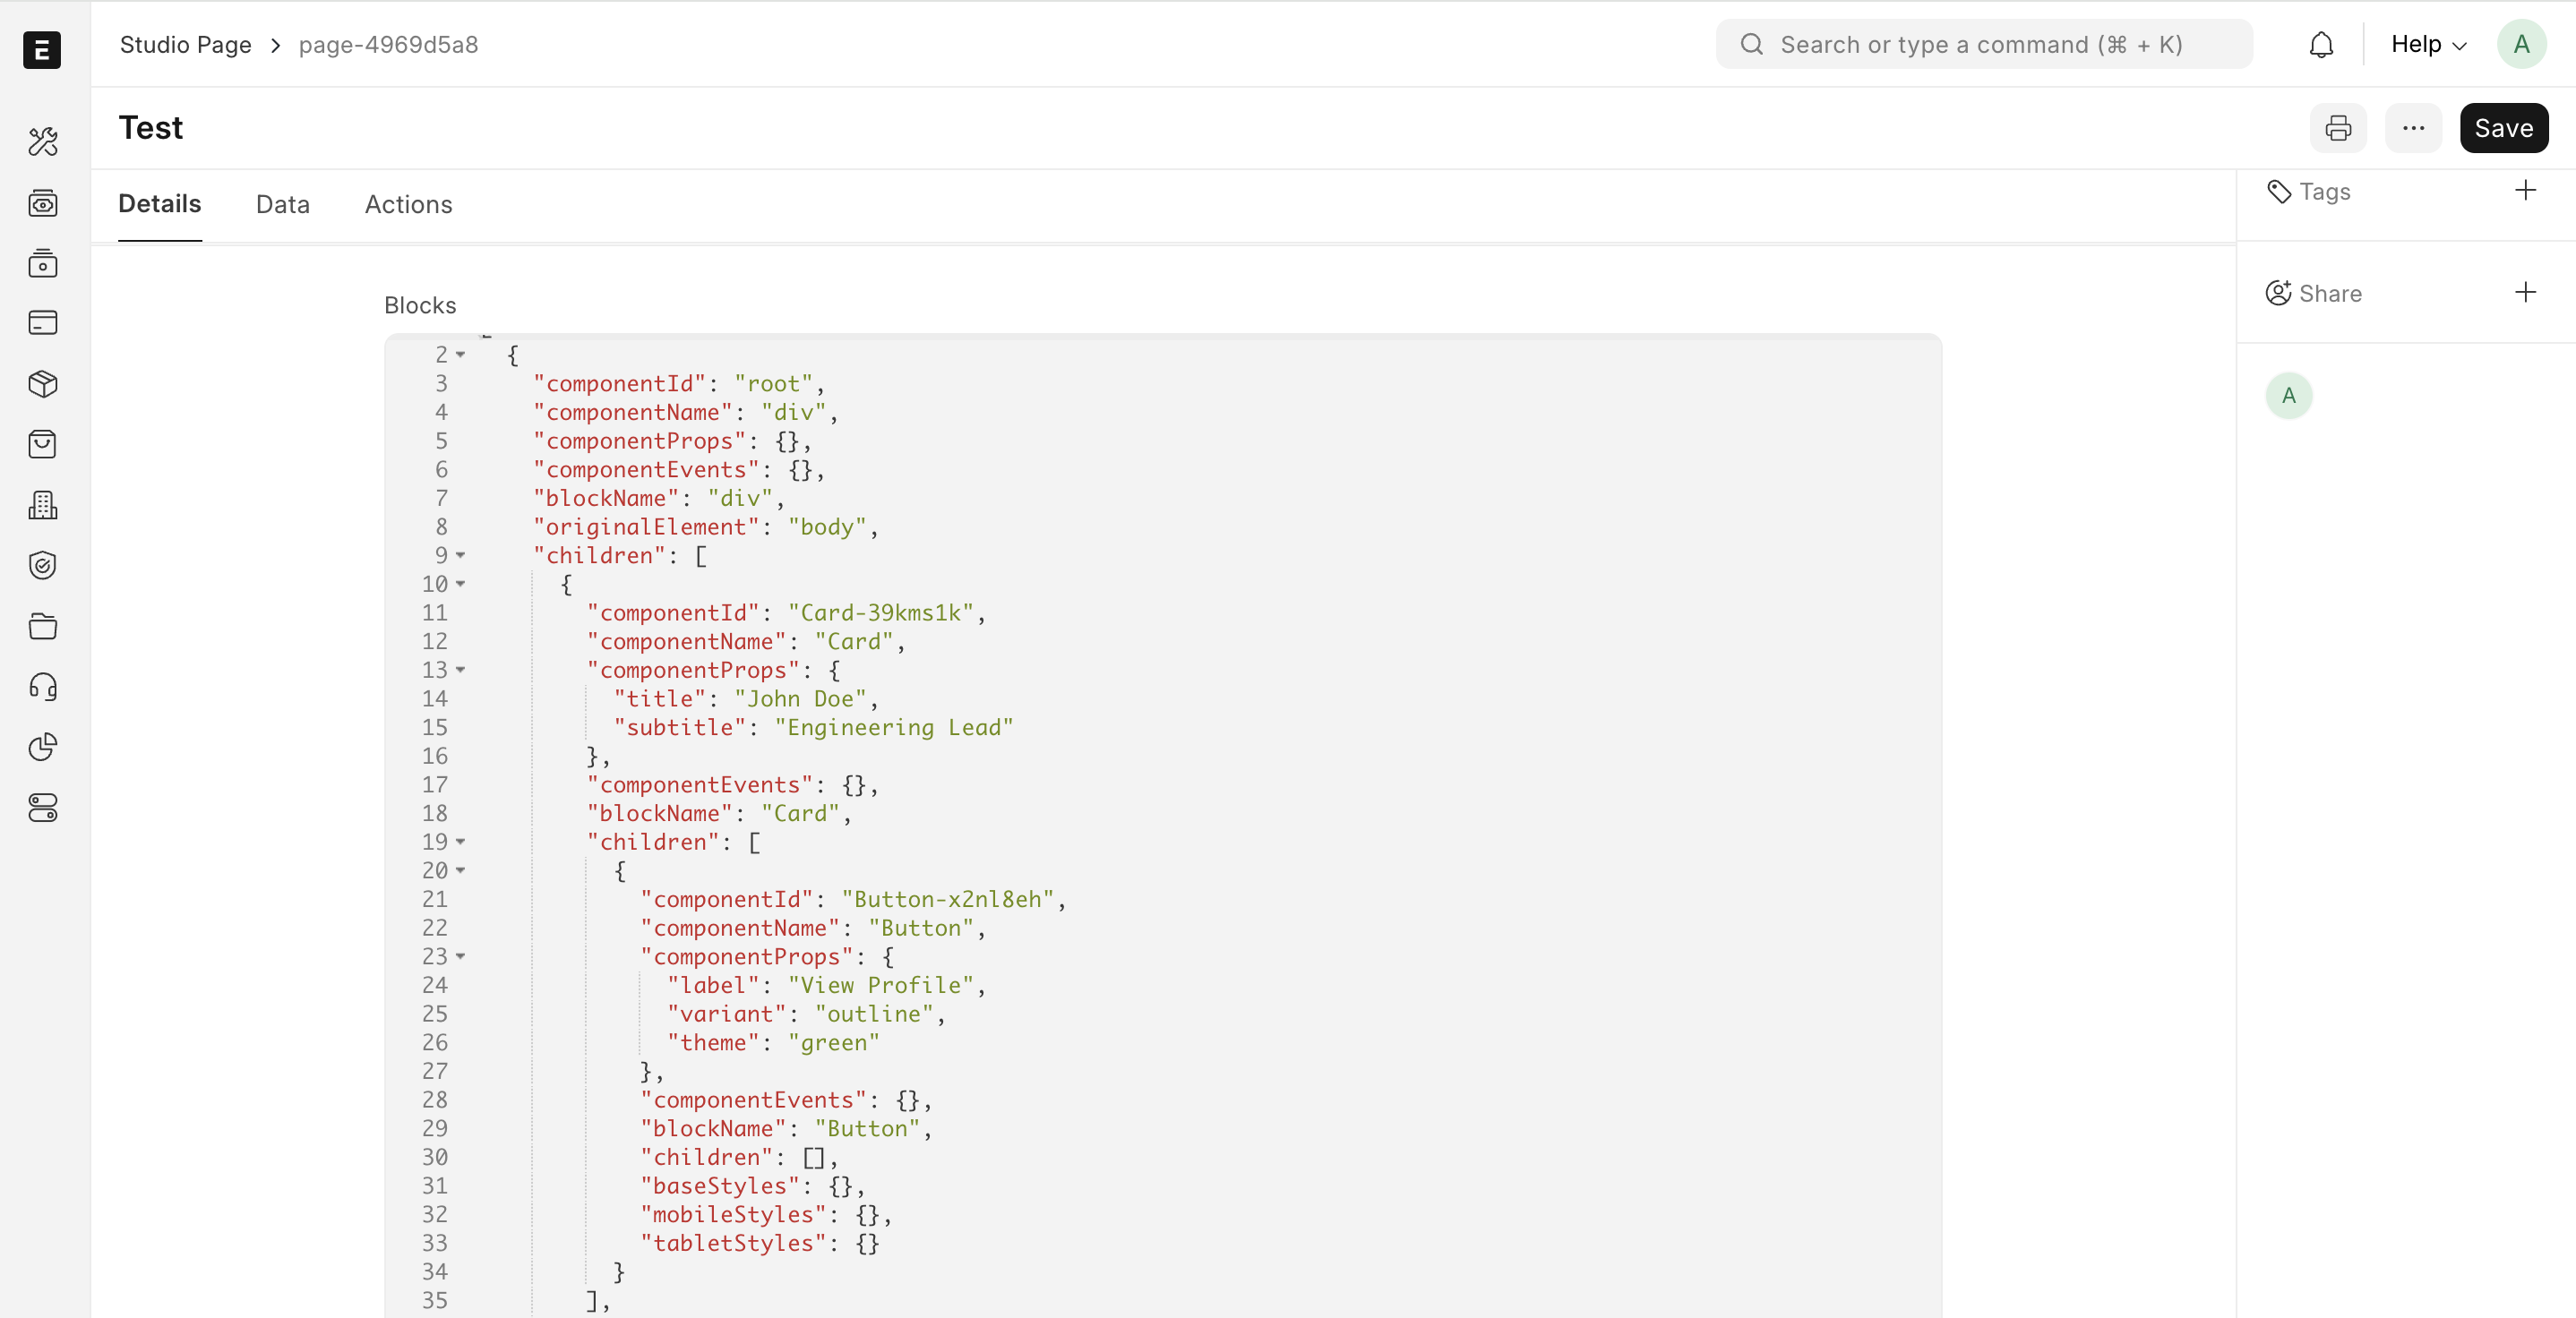The width and height of the screenshot is (2576, 1318).
Task: Go to Studio Page breadcrumb
Action: point(186,45)
